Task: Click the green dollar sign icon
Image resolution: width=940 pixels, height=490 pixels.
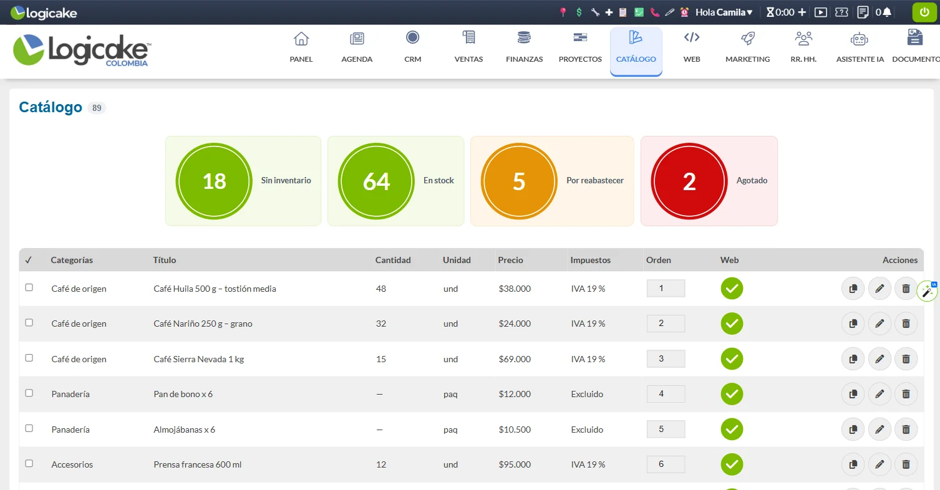Action: pyautogui.click(x=579, y=12)
